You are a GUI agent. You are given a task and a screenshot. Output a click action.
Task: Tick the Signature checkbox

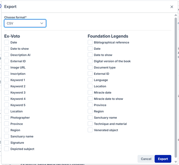tap(7, 143)
